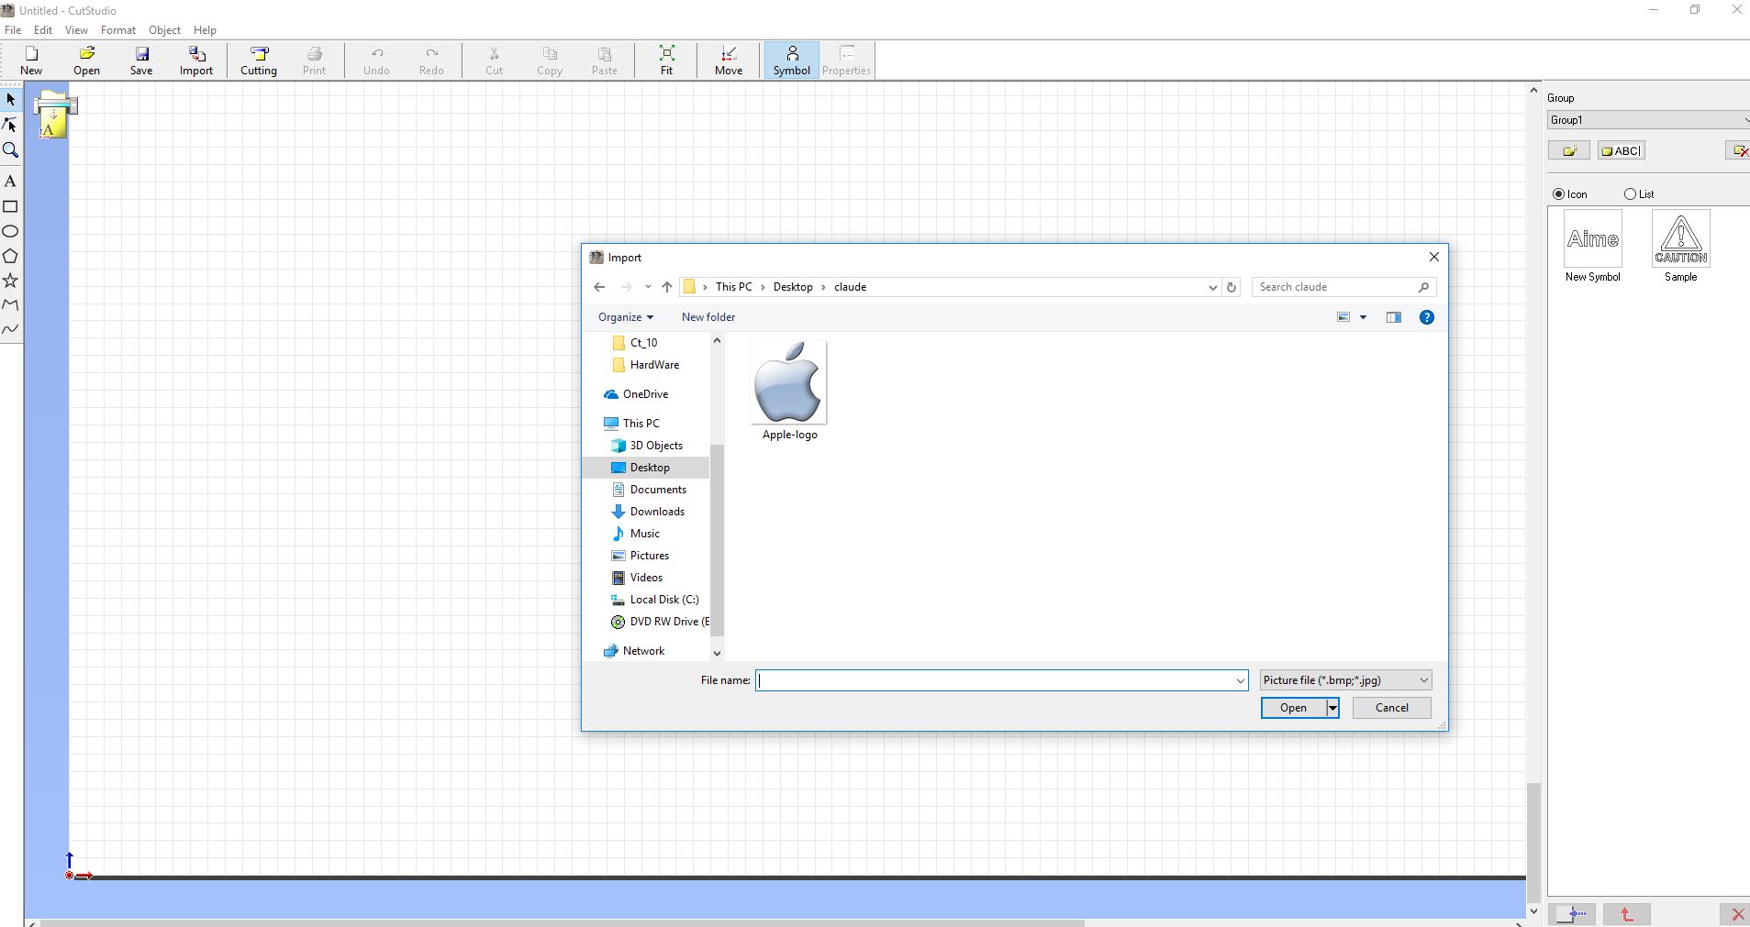Image resolution: width=1750 pixels, height=927 pixels.
Task: Select the Apple-logo file thumbnail
Action: [789, 392]
